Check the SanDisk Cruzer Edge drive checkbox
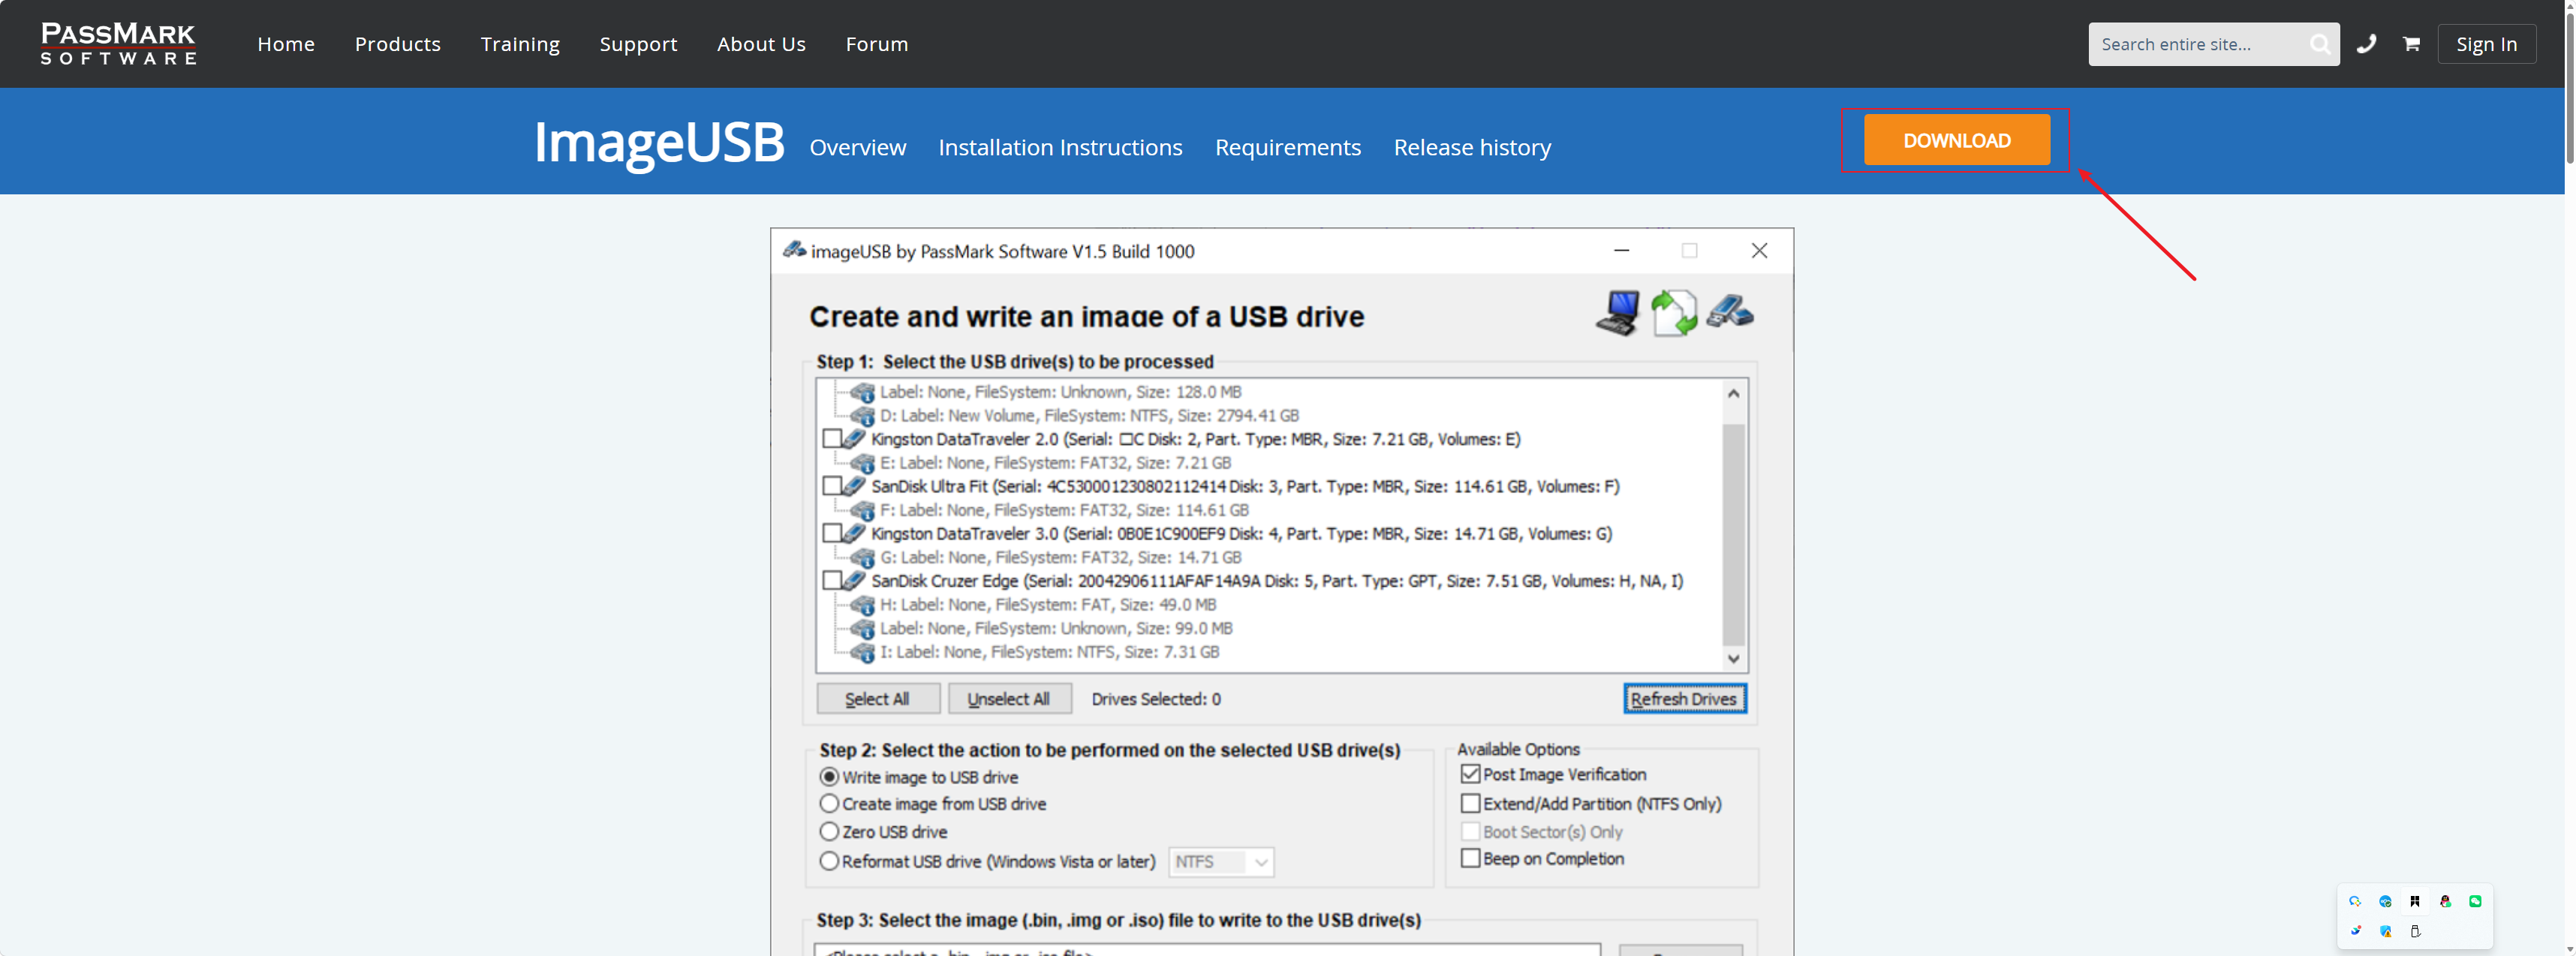Screen dimensions: 2576x956 (832, 580)
